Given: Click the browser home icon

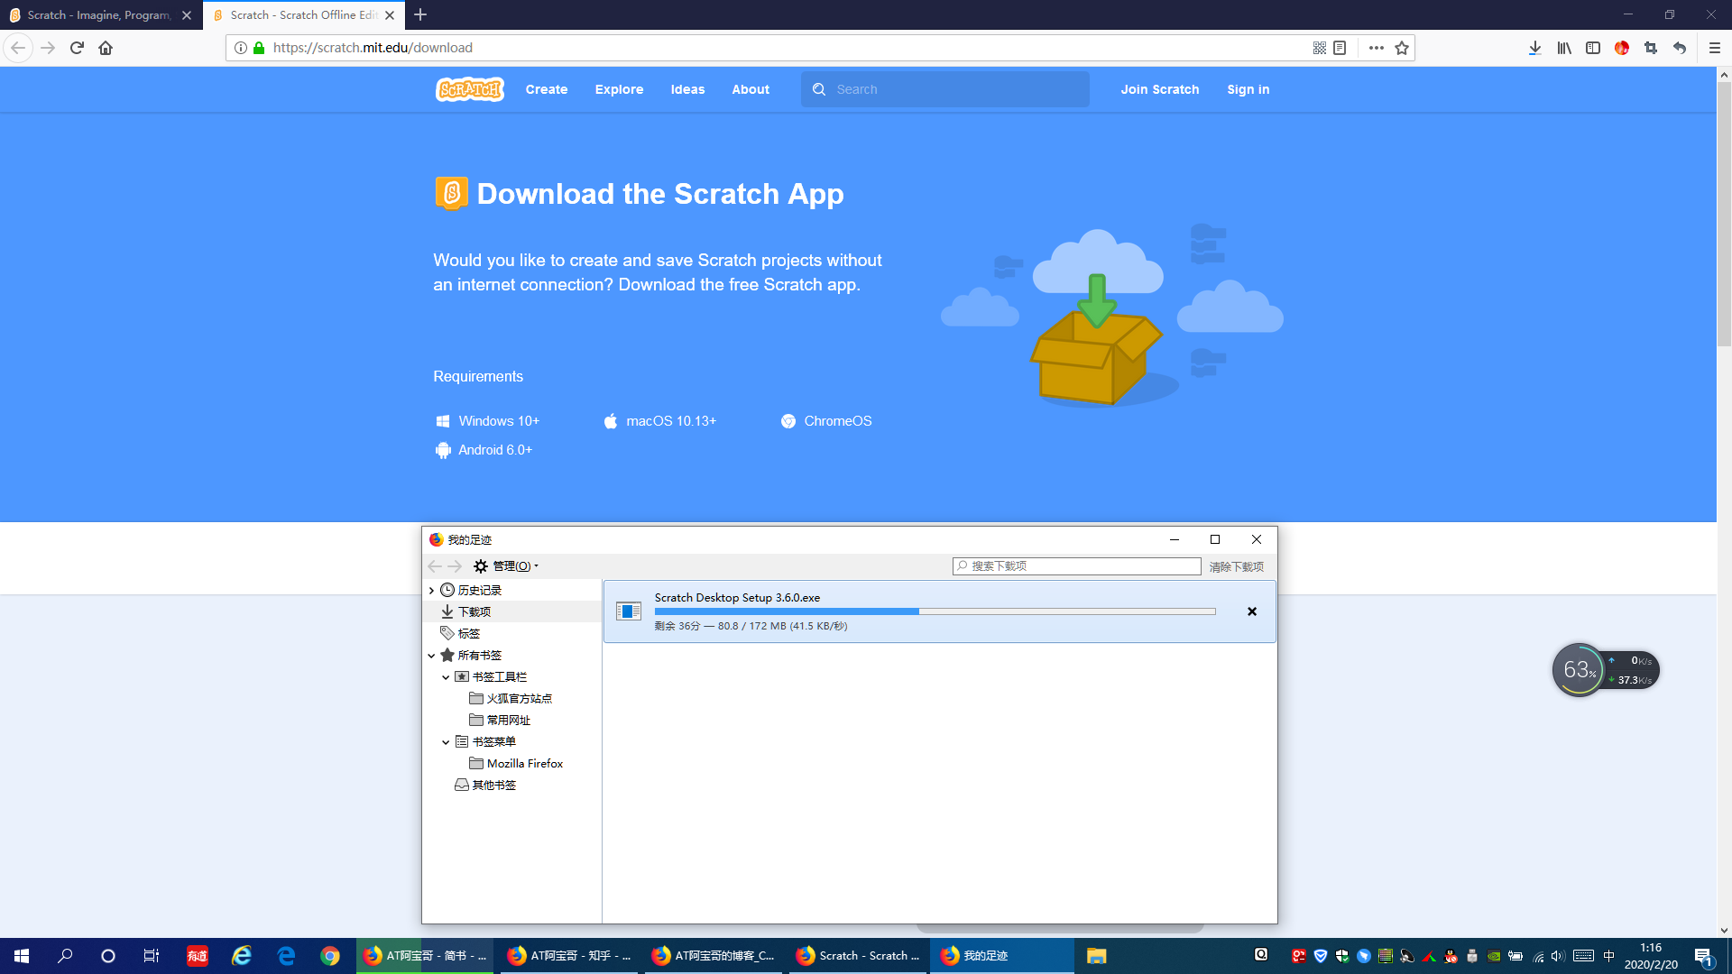Looking at the screenshot, I should [106, 48].
